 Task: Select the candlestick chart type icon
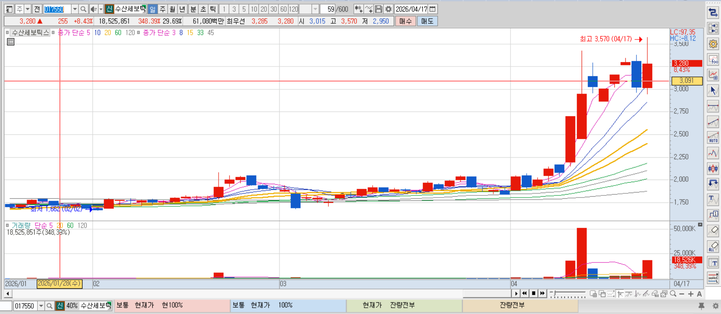coord(713,168)
